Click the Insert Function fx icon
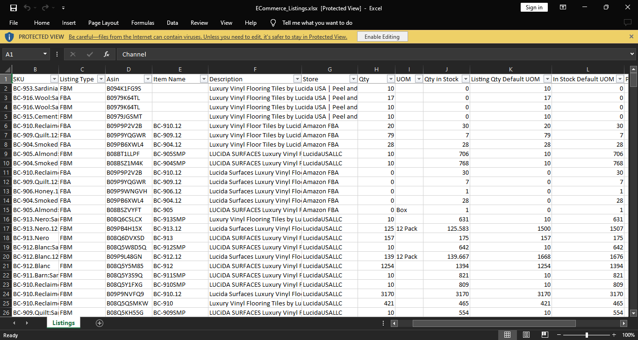This screenshot has height=340, width=638. tap(107, 54)
